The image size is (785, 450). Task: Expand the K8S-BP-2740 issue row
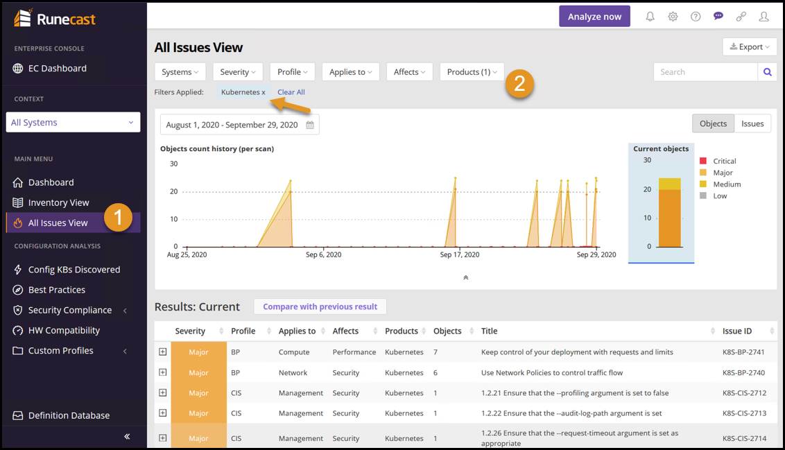[163, 372]
